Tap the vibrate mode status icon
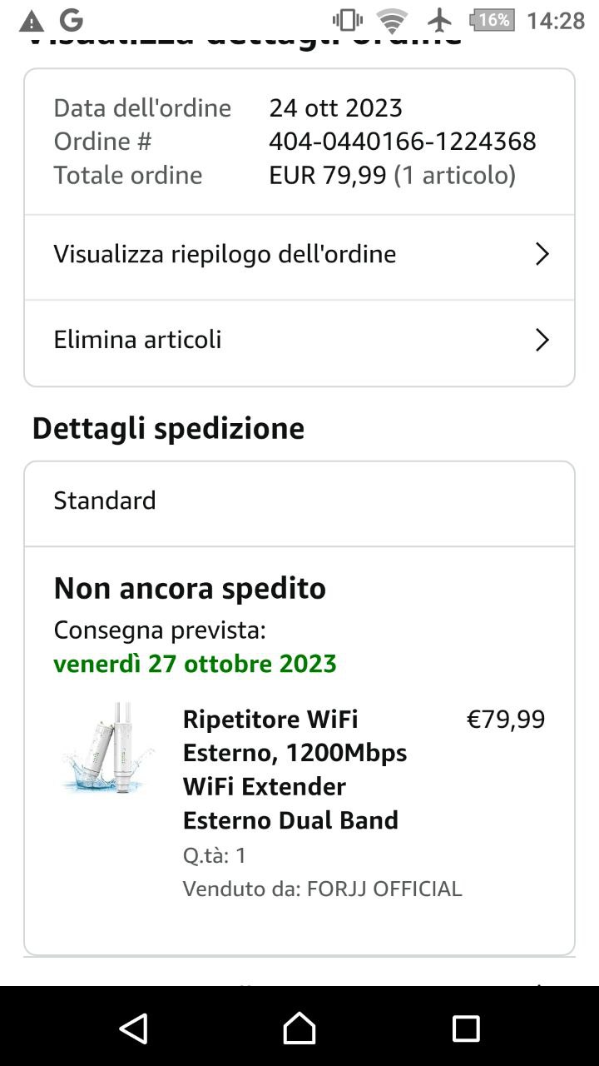599x1066 pixels. 347,20
